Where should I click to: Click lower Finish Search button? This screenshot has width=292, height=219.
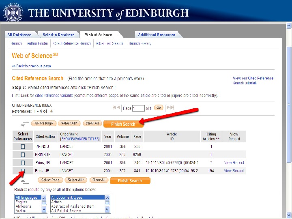(130, 180)
